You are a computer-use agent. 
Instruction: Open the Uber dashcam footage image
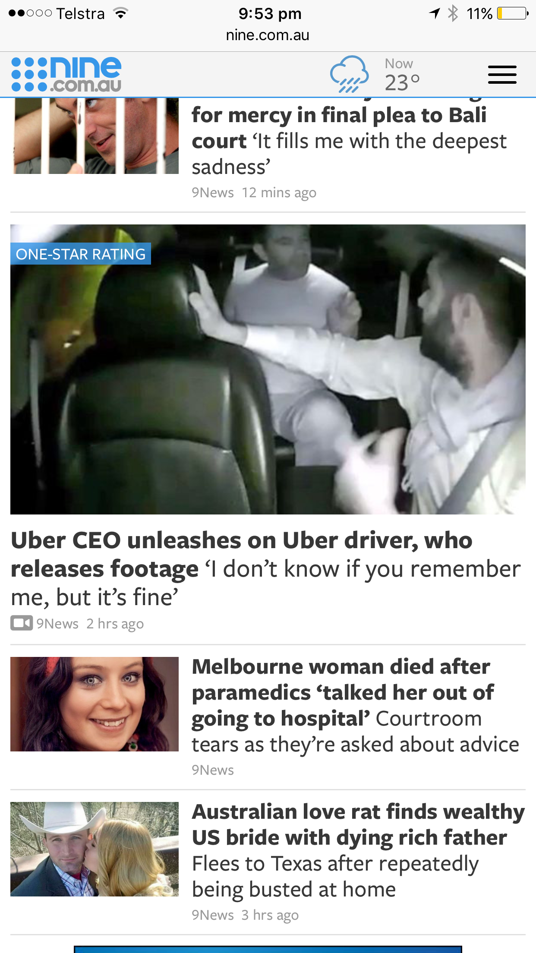click(268, 369)
